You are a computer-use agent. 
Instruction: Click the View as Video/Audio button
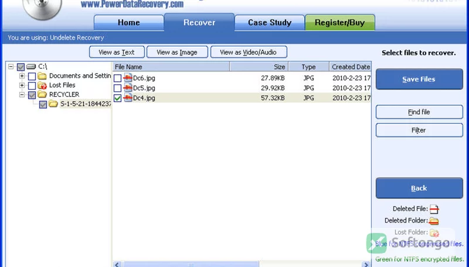click(249, 52)
